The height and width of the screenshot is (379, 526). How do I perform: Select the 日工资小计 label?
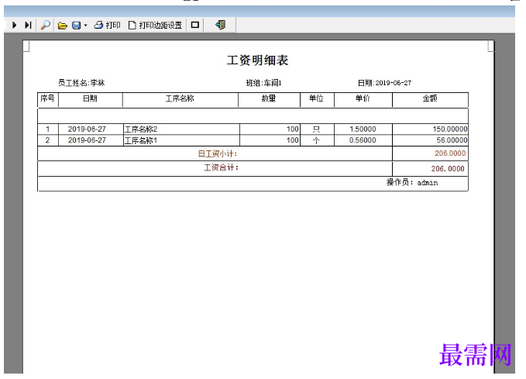coord(218,153)
